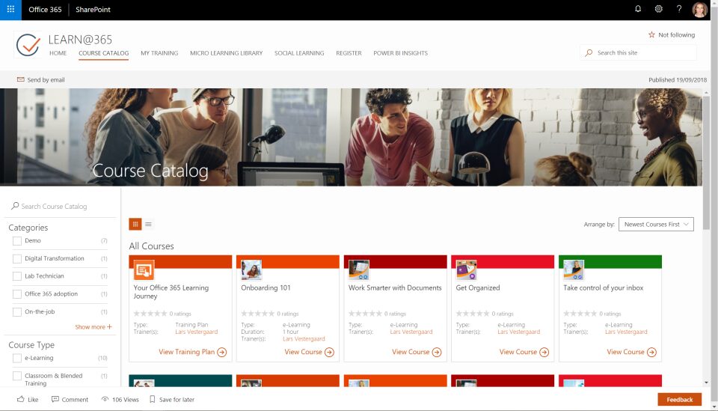Open the MY TRAINING tab
The width and height of the screenshot is (718, 411).
159,53
